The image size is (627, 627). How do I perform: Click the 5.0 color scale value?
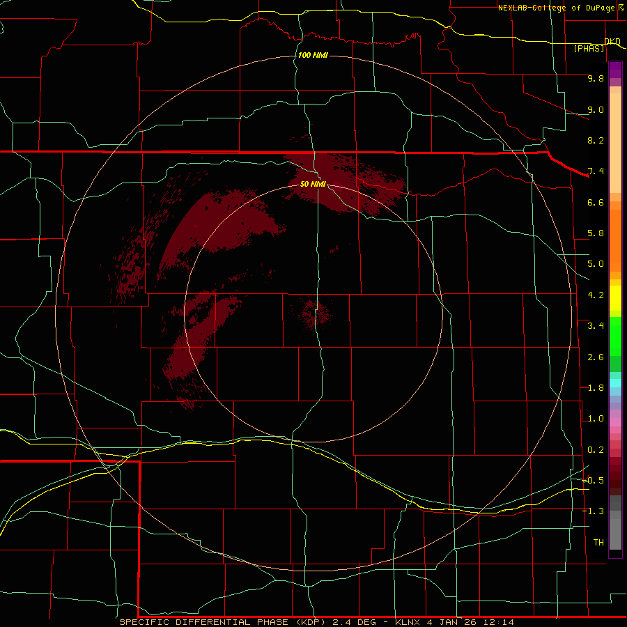[596, 264]
